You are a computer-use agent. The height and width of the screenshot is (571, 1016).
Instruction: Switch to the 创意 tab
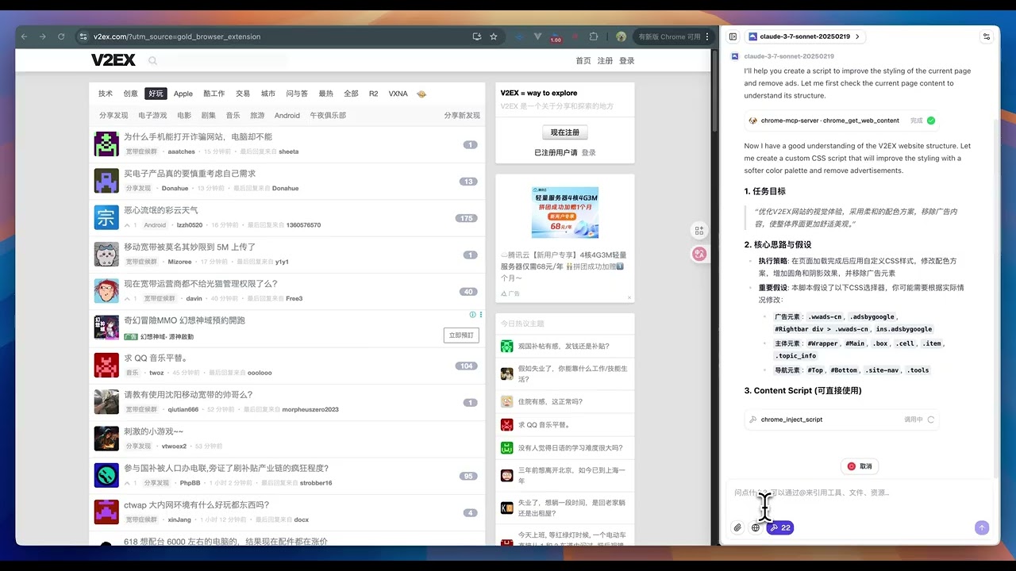pos(130,94)
